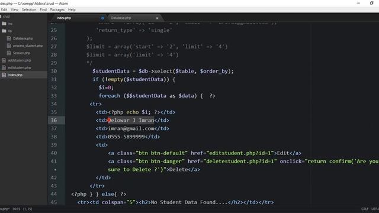Screen dimensions: 379x213
Task: Click the file icon beside editstudent.php
Action: pos(4,67)
